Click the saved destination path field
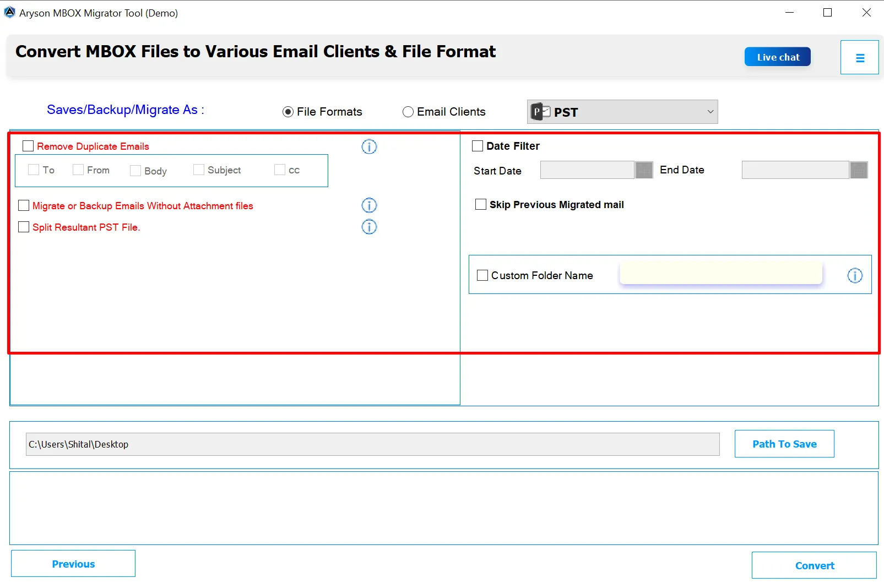The height and width of the screenshot is (583, 884). tap(372, 444)
